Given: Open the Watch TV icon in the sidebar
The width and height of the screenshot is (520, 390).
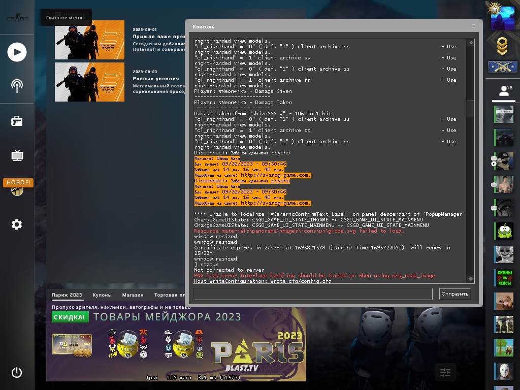Looking at the screenshot, I should (x=17, y=155).
